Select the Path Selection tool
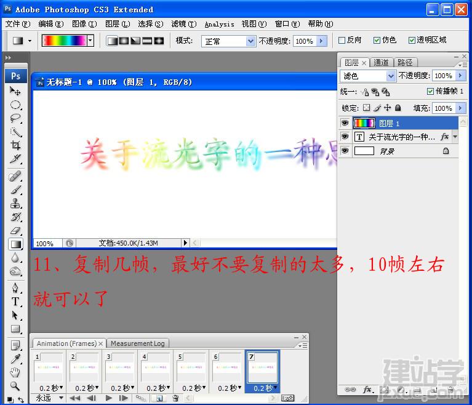Viewport: 472px width, 405px height. coord(15,315)
